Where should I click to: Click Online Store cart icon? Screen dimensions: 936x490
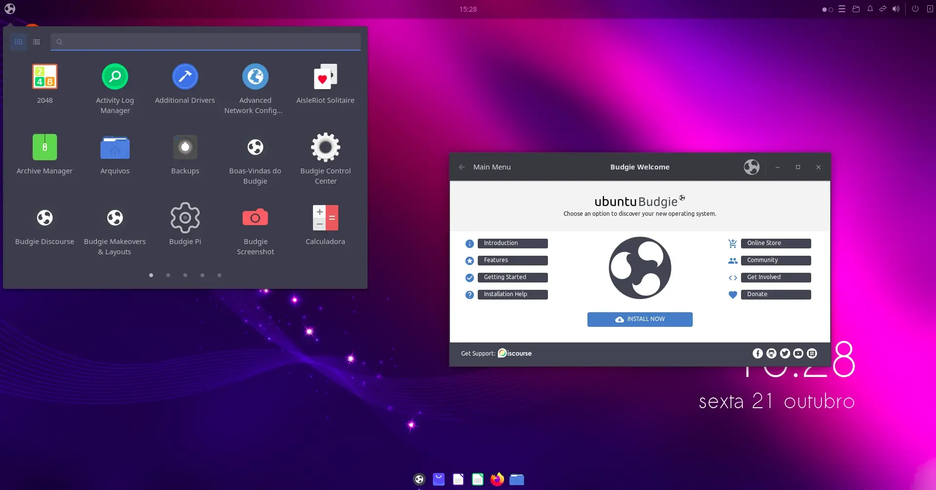click(x=733, y=244)
